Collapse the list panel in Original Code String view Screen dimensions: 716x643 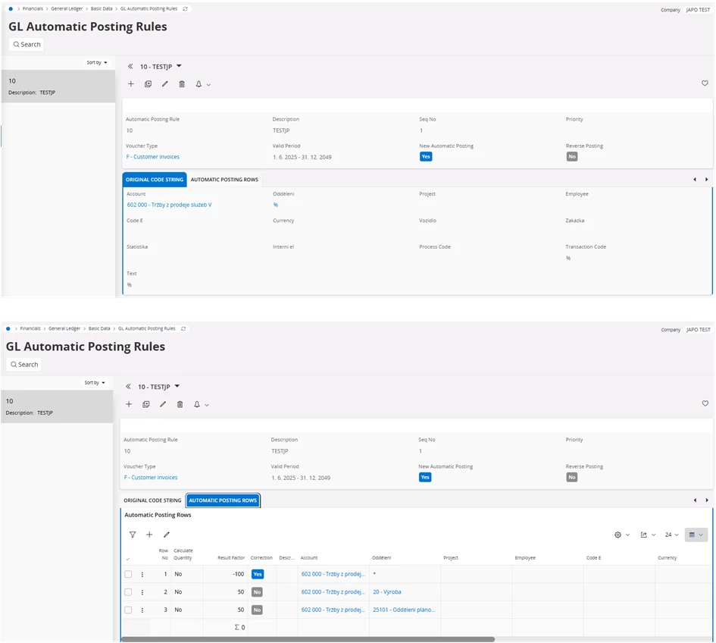click(130, 66)
